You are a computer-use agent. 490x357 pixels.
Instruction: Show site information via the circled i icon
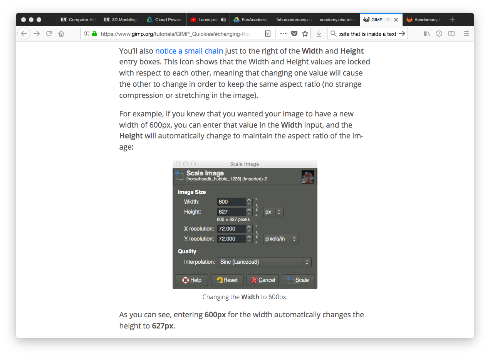[87, 34]
